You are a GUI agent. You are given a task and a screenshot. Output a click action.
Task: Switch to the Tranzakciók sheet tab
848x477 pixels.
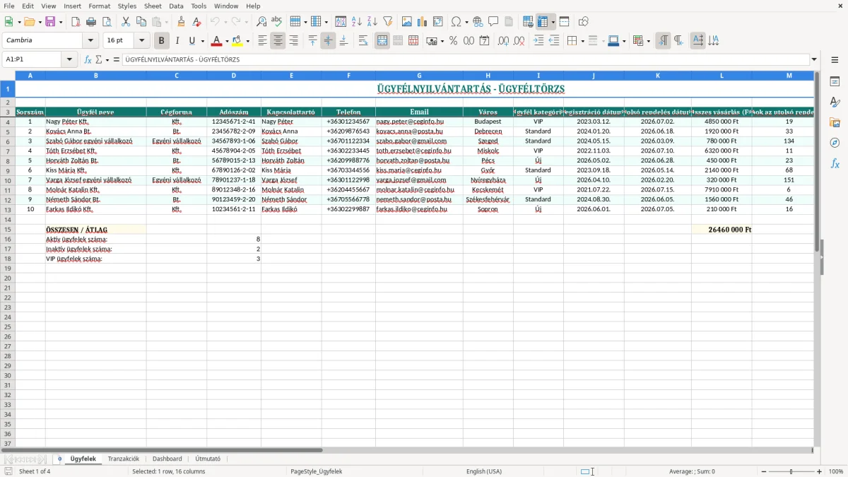(124, 459)
